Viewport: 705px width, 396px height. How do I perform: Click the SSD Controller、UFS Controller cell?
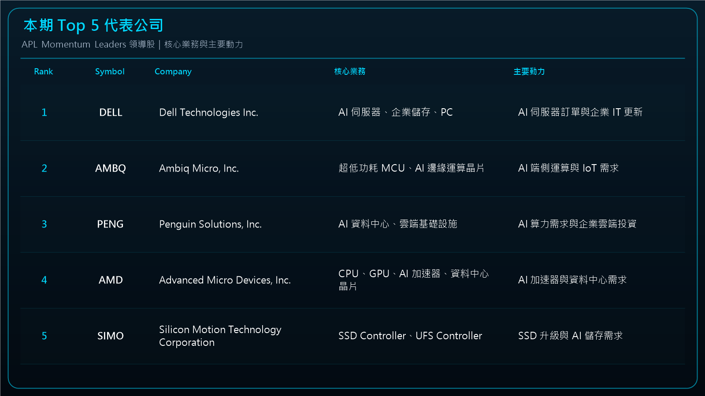pyautogui.click(x=410, y=336)
